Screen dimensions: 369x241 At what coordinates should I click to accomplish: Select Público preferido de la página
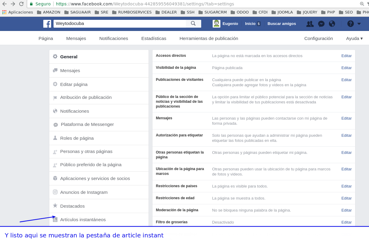[99, 165]
